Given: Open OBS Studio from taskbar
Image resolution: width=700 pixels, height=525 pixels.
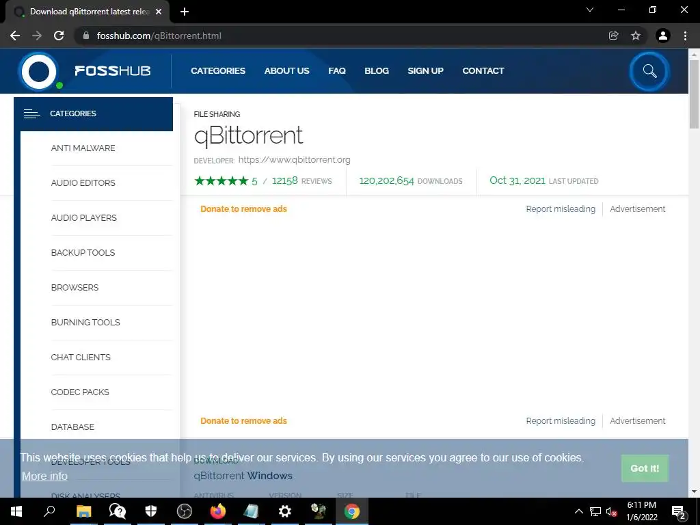Looking at the screenshot, I should pos(185,511).
